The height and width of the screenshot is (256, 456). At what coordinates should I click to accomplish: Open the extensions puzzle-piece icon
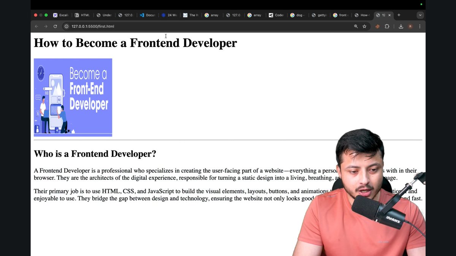pyautogui.click(x=387, y=26)
